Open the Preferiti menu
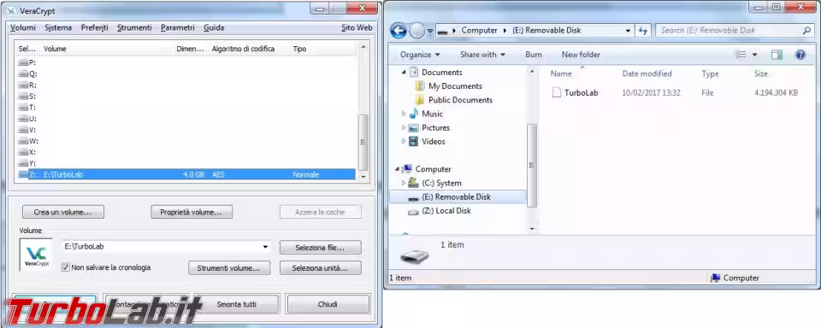The height and width of the screenshot is (328, 821). (x=94, y=27)
